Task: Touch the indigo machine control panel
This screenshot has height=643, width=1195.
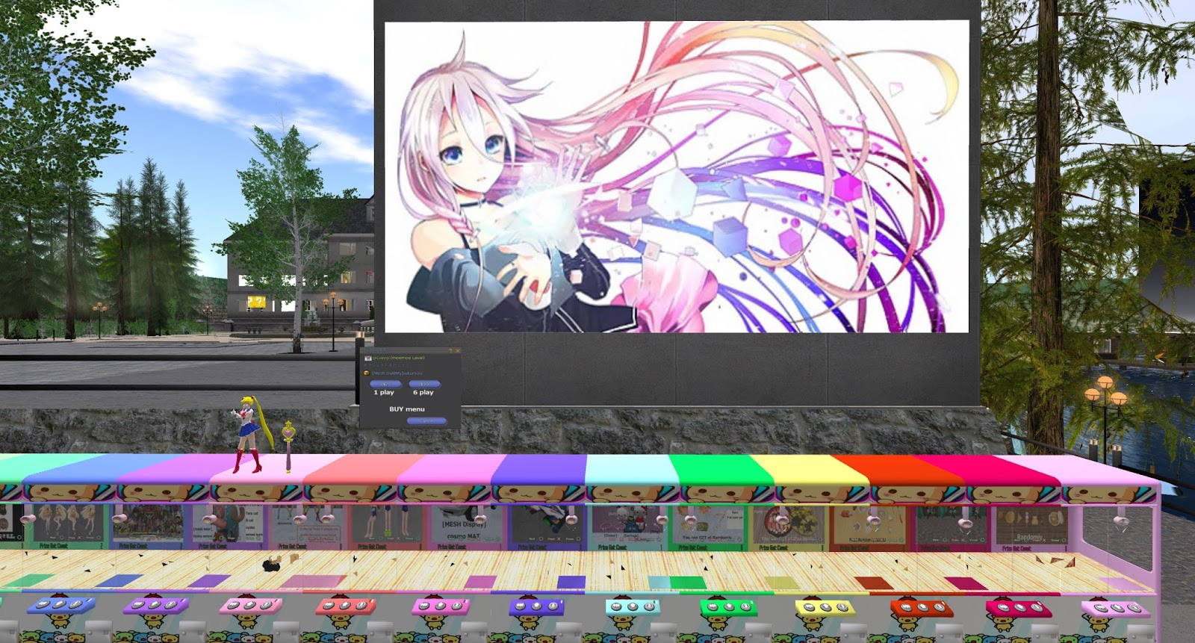Action: tap(536, 606)
